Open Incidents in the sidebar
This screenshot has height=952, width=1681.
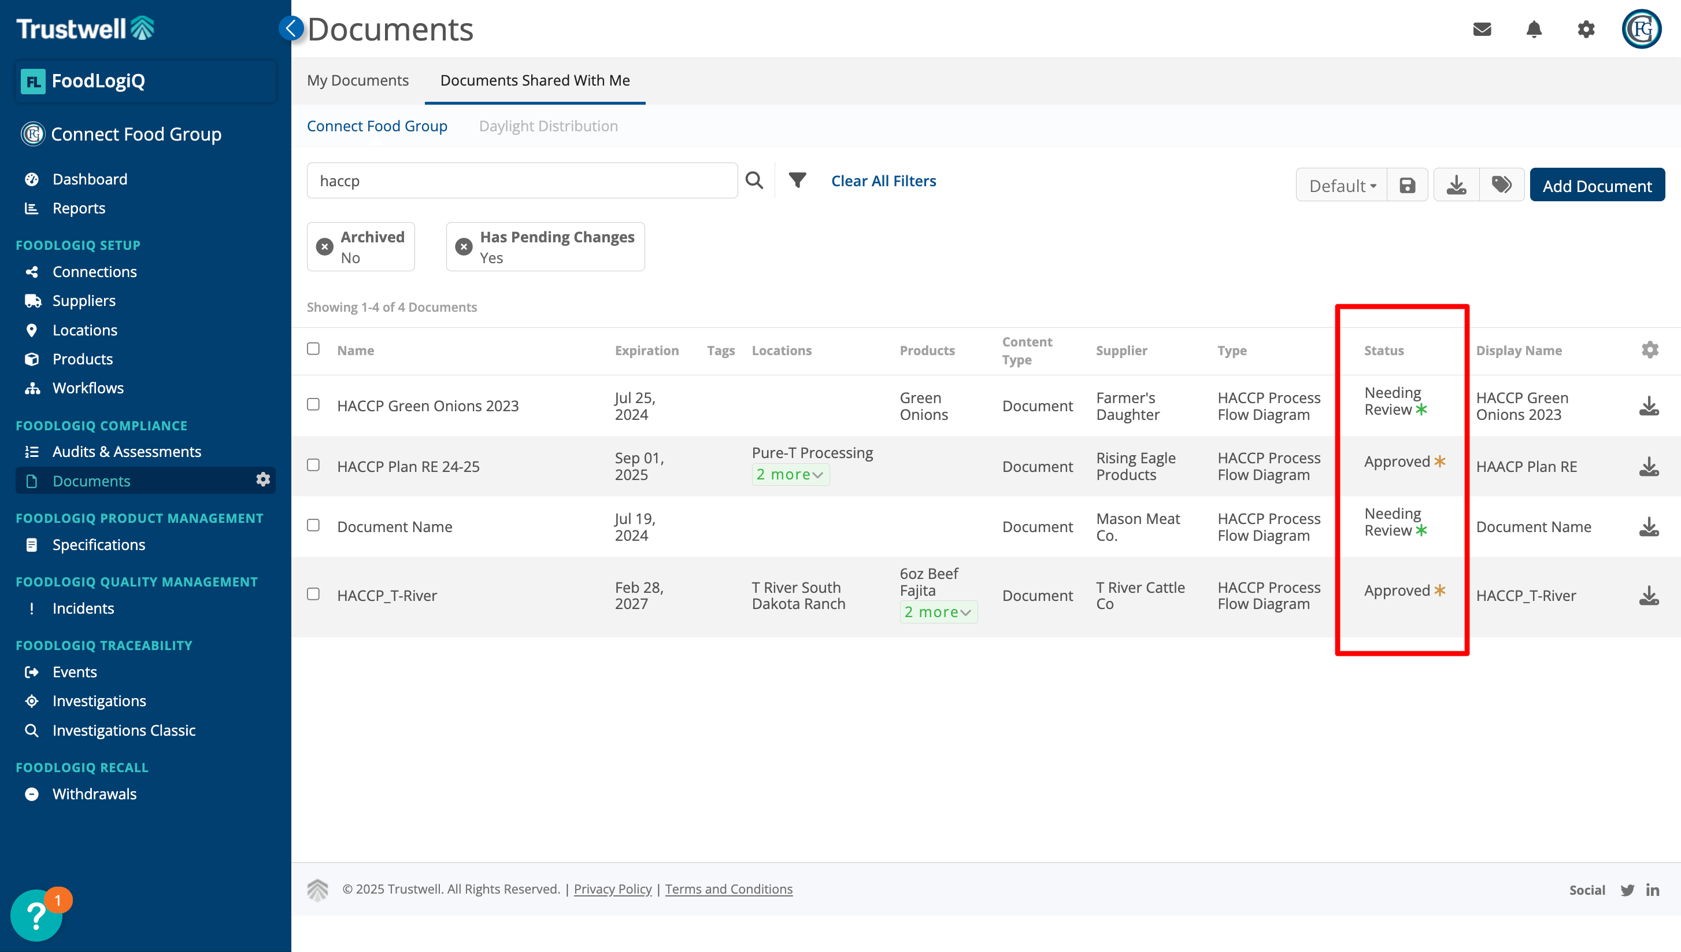pos(83,608)
